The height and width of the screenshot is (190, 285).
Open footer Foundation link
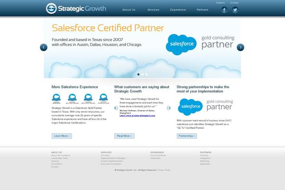tap(57, 164)
